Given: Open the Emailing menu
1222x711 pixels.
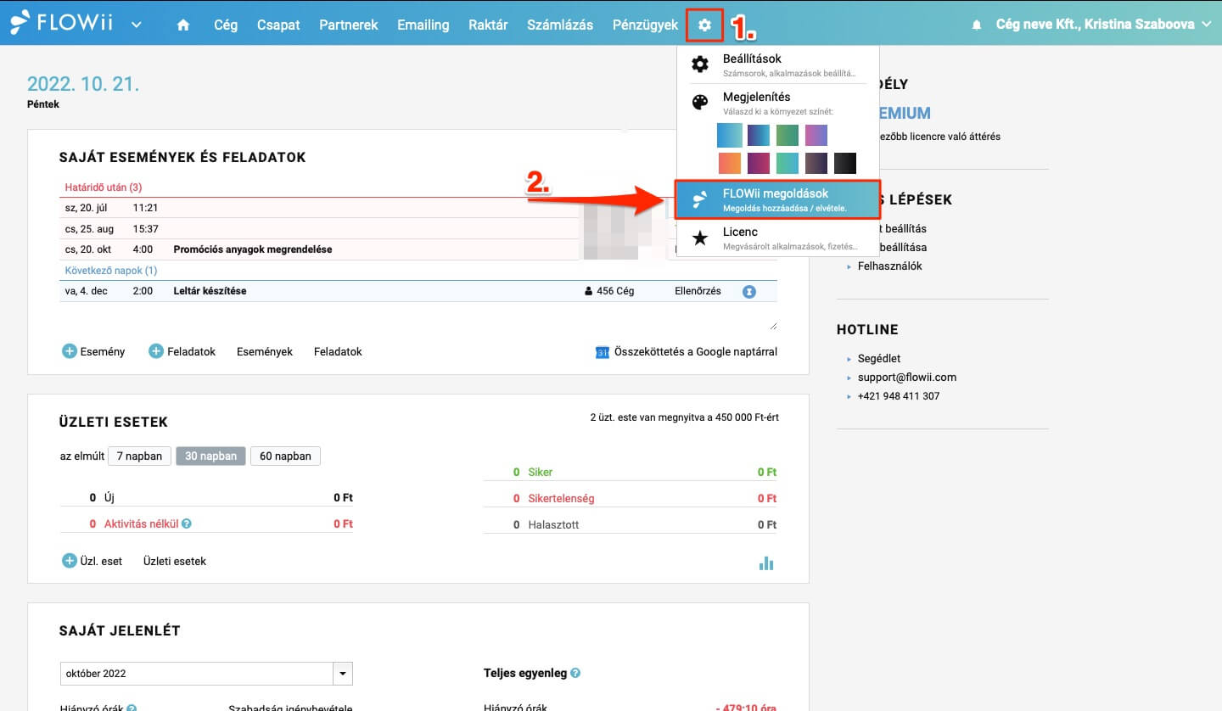Looking at the screenshot, I should tap(423, 25).
